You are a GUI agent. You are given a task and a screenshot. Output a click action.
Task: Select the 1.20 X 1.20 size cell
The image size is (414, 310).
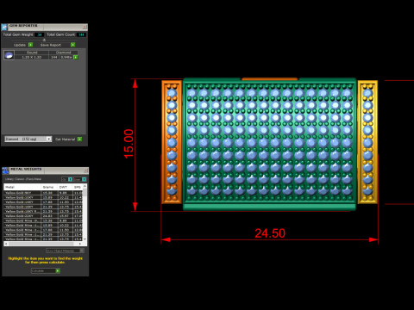tap(32, 57)
